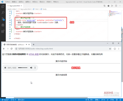Image resolution: width=123 pixels, height=101 pixels.
Task: Click the run play icon in editor toolbar
Action: click(x=112, y=6)
